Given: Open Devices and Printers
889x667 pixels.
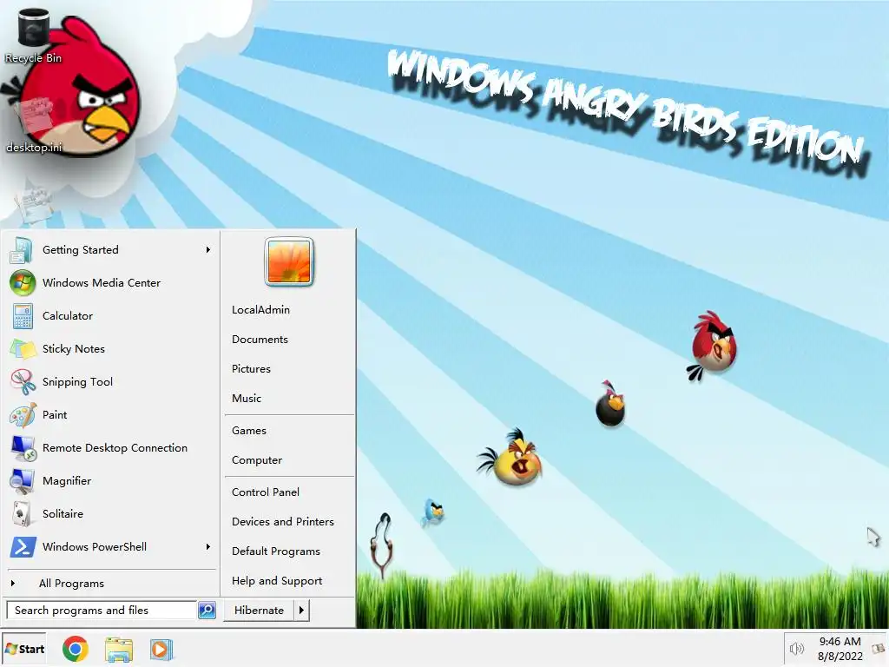Looking at the screenshot, I should pyautogui.click(x=283, y=522).
